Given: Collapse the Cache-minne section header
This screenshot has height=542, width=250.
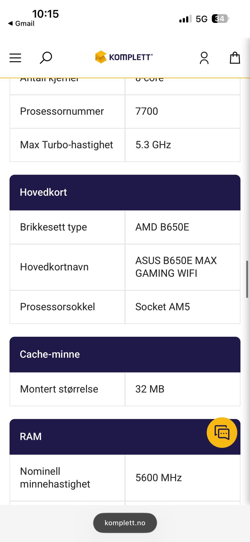Looking at the screenshot, I should click(x=125, y=354).
